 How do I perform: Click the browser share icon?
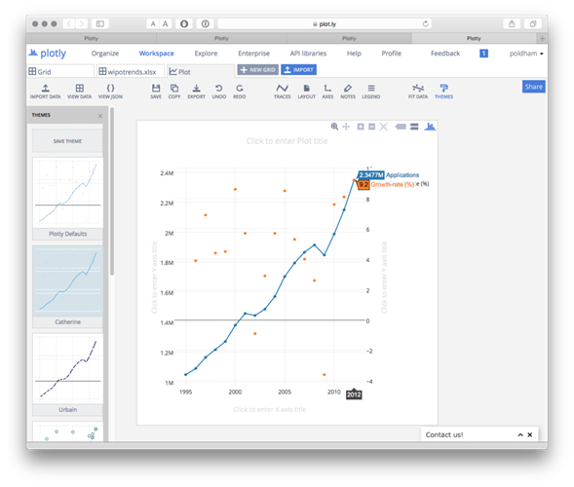coord(512,23)
